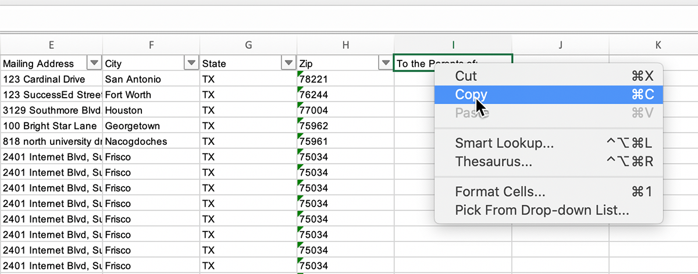698x274 pixels.
Task: Expand the City column filter arrow
Action: pyautogui.click(x=191, y=63)
